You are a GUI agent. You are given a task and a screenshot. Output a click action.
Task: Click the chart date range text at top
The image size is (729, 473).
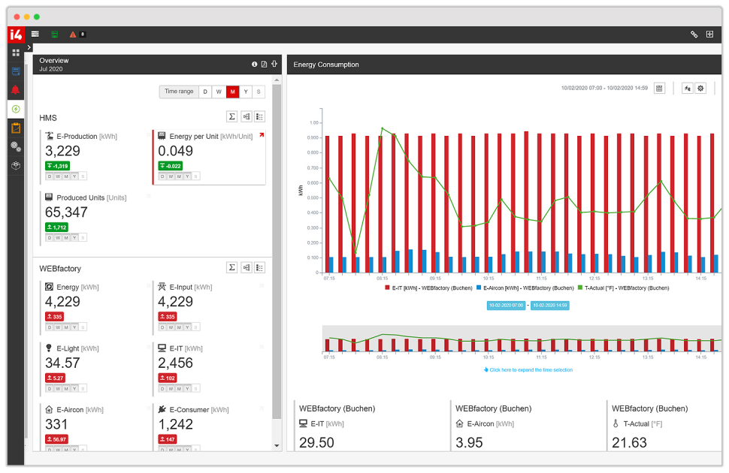pos(604,88)
